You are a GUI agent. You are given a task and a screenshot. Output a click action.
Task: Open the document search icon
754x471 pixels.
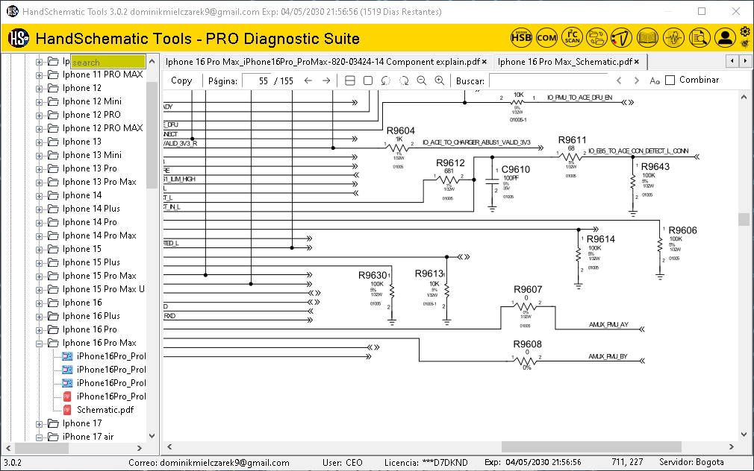700,37
